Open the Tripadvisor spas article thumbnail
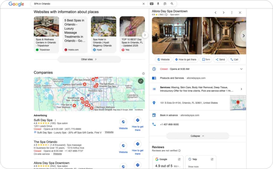Viewport: 273px width, 169px height. [x=46, y=26]
